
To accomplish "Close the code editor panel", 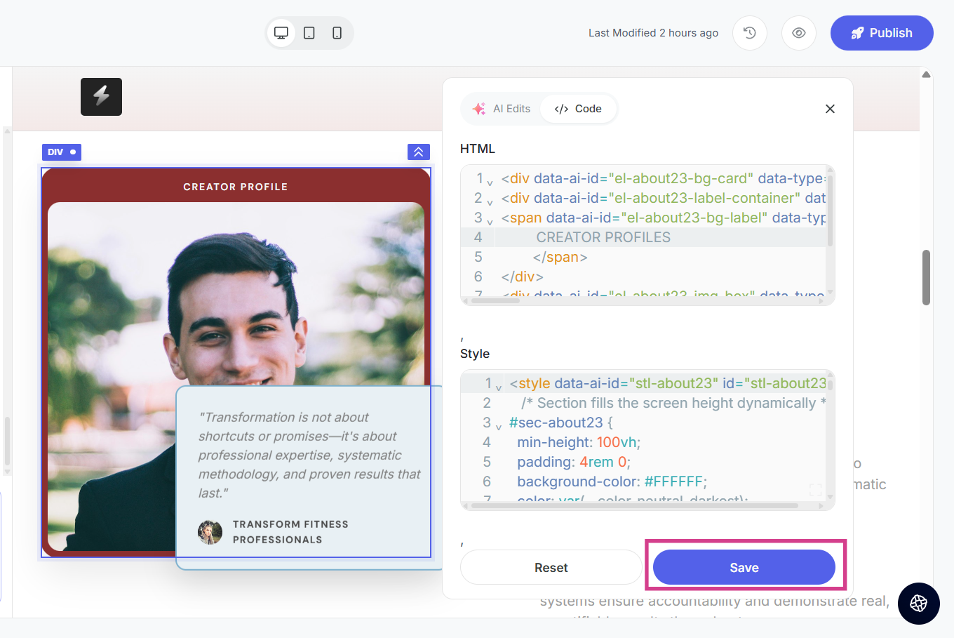I will (830, 109).
